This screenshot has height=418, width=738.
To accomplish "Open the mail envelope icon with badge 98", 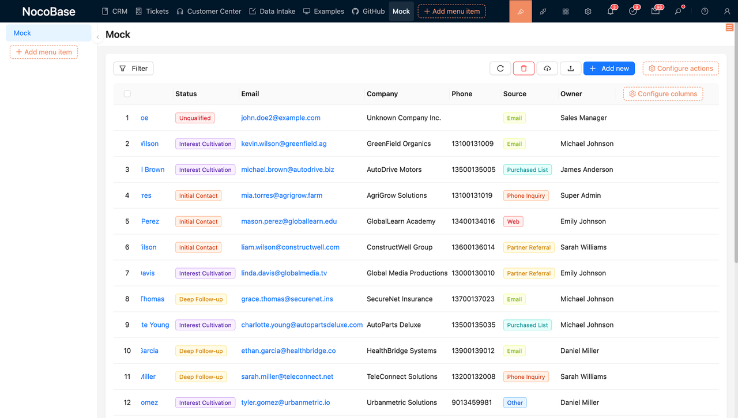I will pyautogui.click(x=656, y=11).
